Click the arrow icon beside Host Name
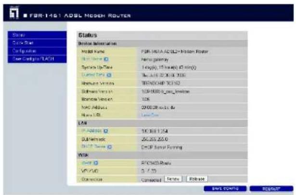Screen dimensions: 296x195 106,60
